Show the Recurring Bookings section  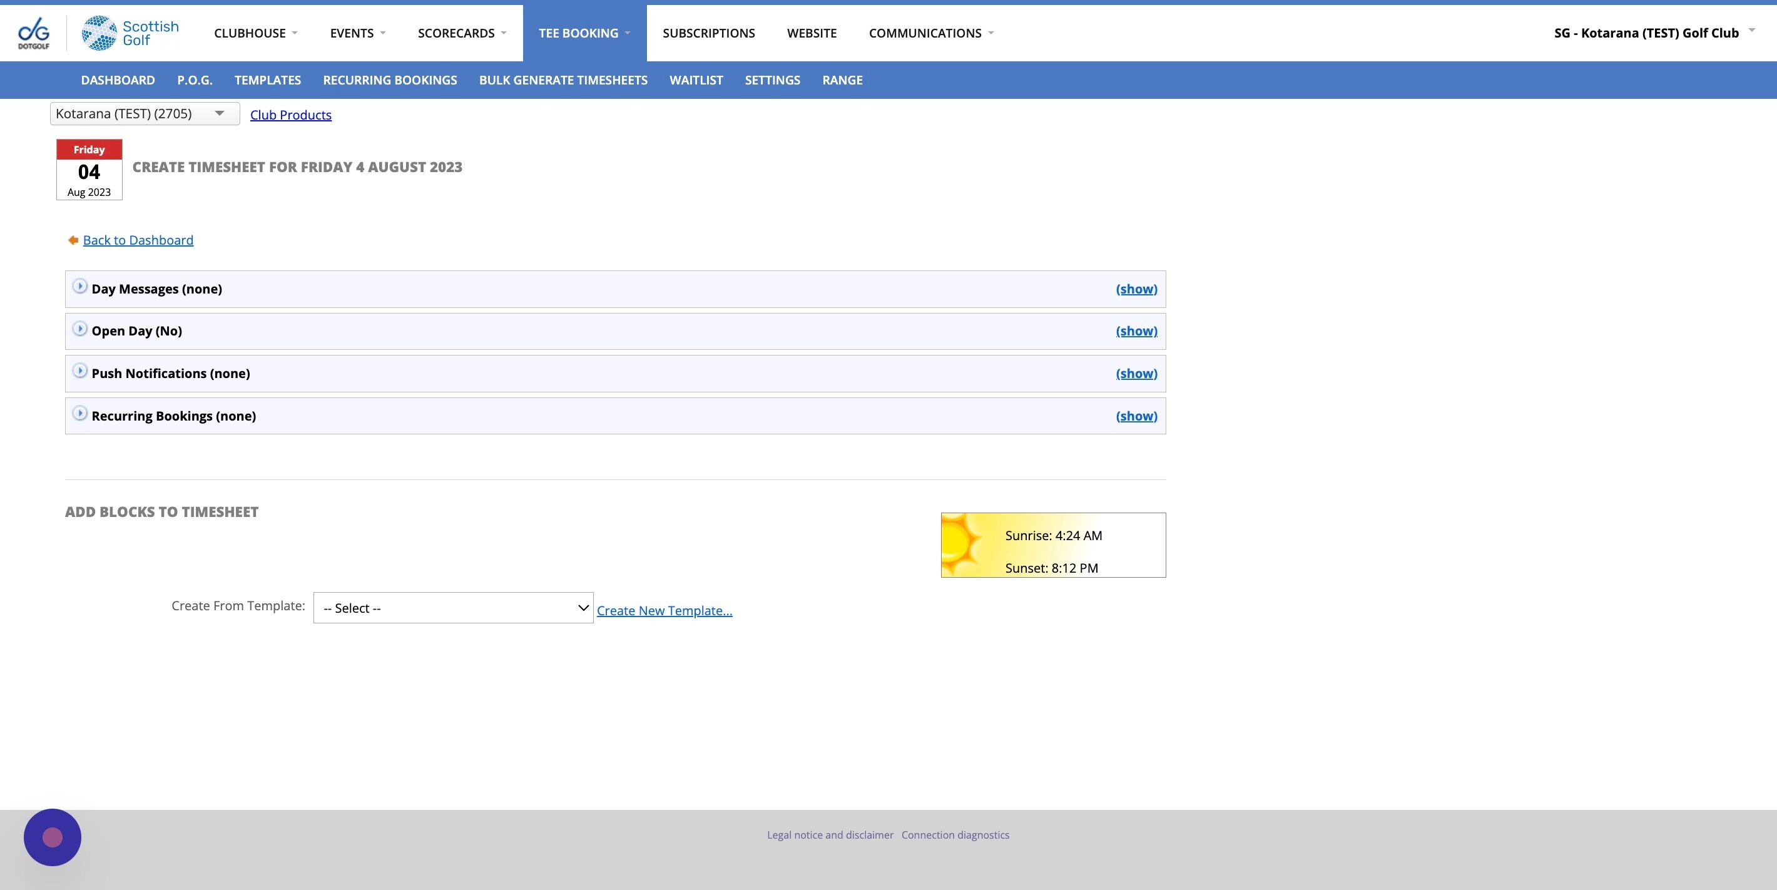point(1136,416)
